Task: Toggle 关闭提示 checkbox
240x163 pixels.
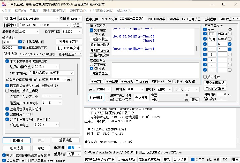Action: pos(205,77)
